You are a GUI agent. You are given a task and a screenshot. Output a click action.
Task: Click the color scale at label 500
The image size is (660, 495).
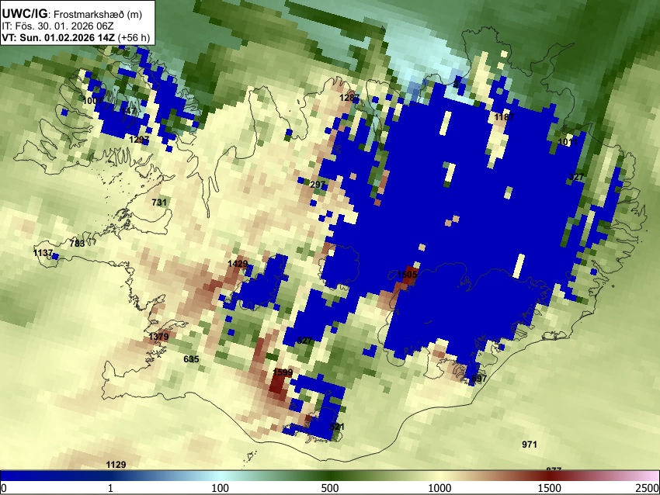point(329,488)
